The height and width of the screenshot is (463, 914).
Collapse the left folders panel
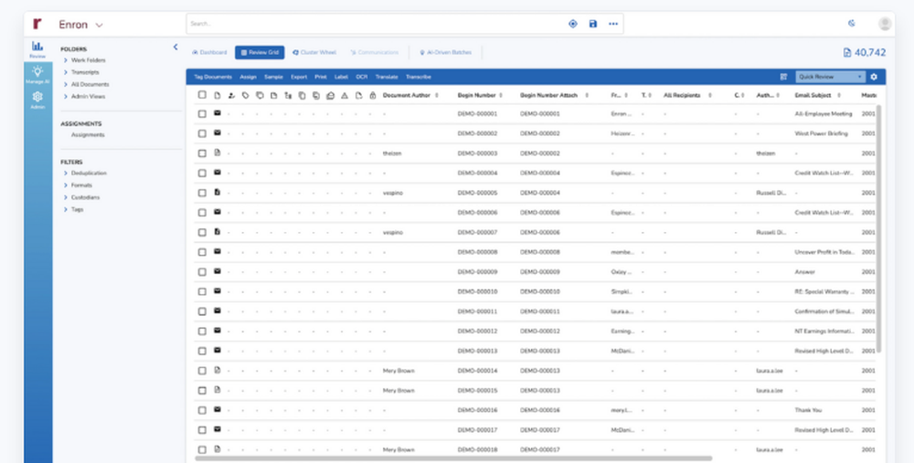point(175,47)
